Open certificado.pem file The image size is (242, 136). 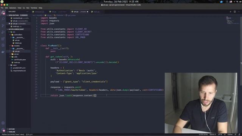pyautogui.click(x=18, y=60)
